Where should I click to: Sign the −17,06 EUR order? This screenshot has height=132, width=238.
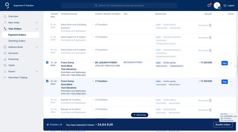[x=224, y=63]
